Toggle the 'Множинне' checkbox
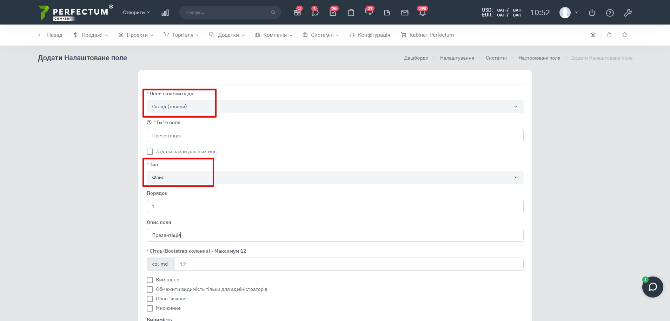The width and height of the screenshot is (670, 321). (150, 308)
